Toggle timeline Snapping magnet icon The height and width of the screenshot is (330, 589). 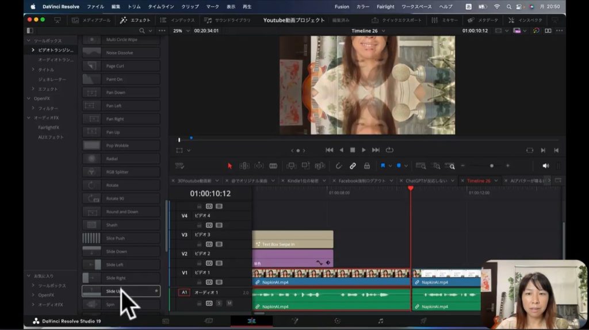(x=339, y=166)
